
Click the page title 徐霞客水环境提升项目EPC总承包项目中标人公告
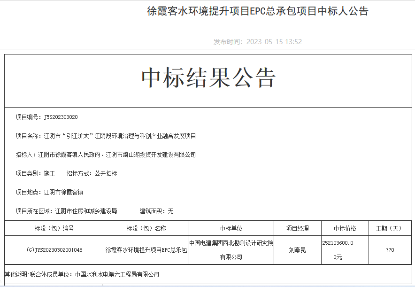click(x=258, y=12)
